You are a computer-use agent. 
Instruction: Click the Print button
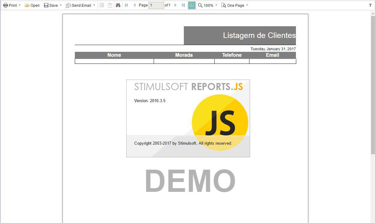tap(12, 5)
